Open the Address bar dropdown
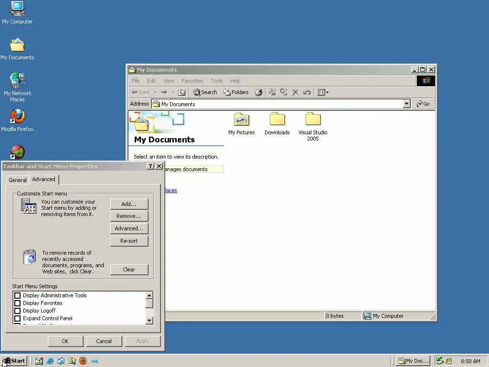The width and height of the screenshot is (489, 367). point(406,104)
